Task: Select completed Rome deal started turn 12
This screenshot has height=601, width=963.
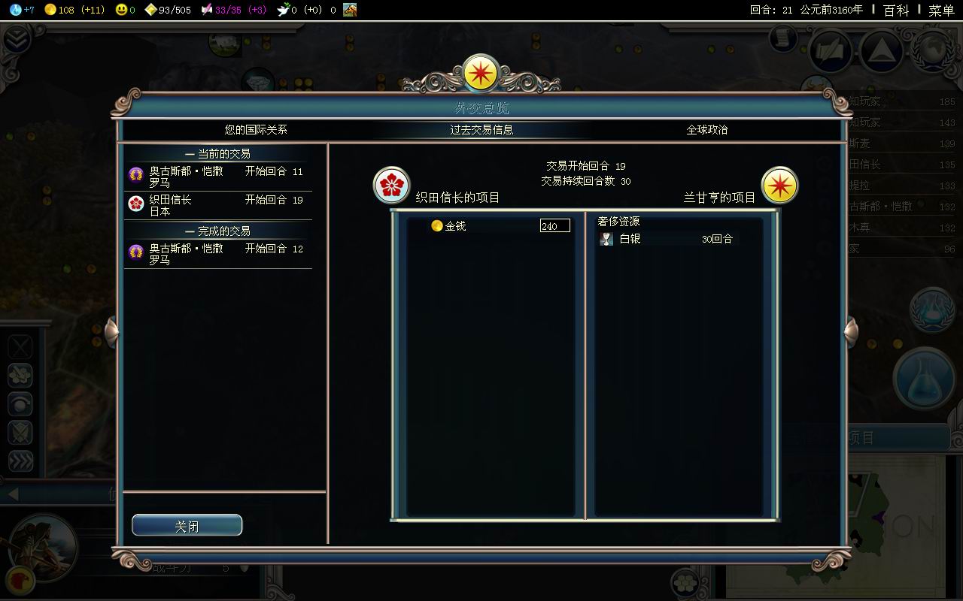Action: (x=218, y=254)
